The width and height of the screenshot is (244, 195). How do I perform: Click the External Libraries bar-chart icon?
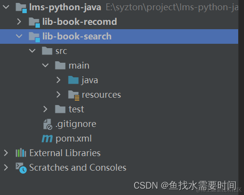coord(21,153)
